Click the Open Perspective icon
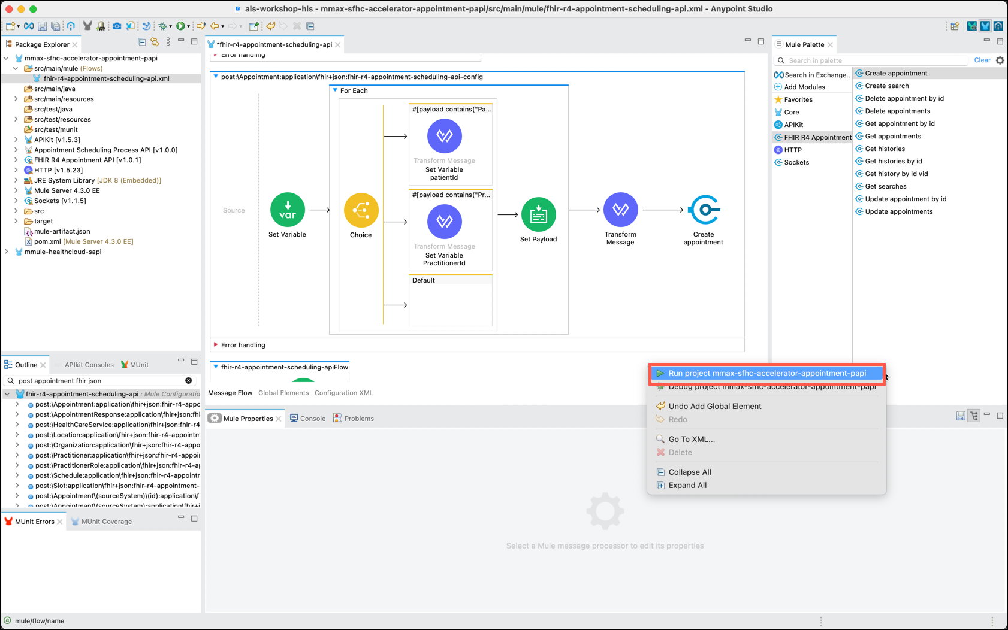This screenshot has height=630, width=1008. click(x=955, y=26)
